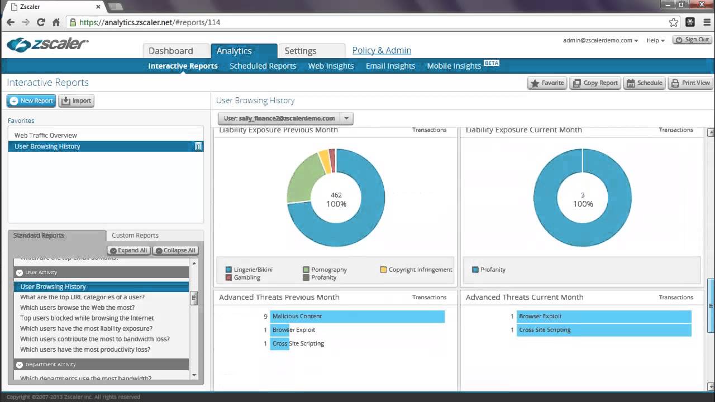
Task: Bookmark page with the star icon
Action: tap(674, 22)
